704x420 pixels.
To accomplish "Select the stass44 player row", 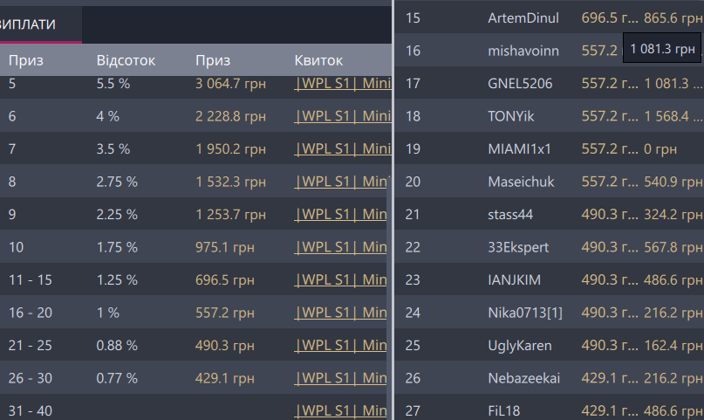I will point(510,214).
